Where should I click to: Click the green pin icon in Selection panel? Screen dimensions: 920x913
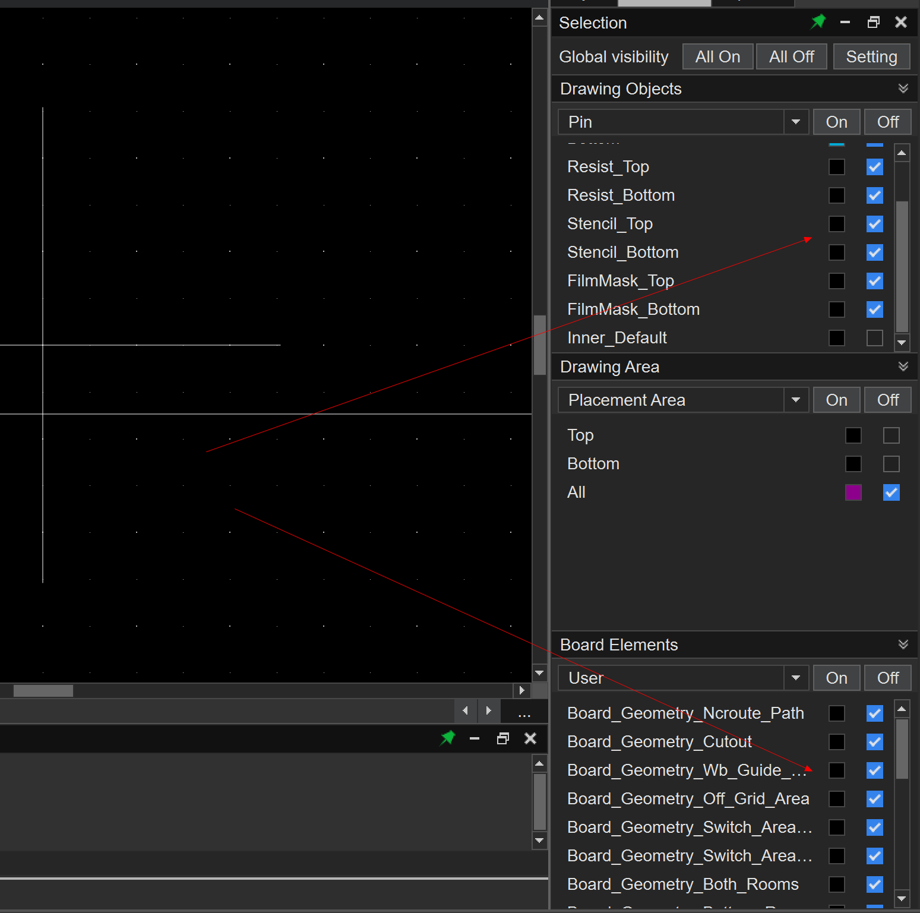(818, 23)
